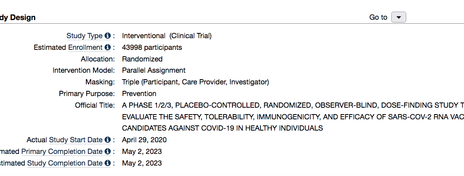Click the info icon after Study Start Date

coord(108,140)
